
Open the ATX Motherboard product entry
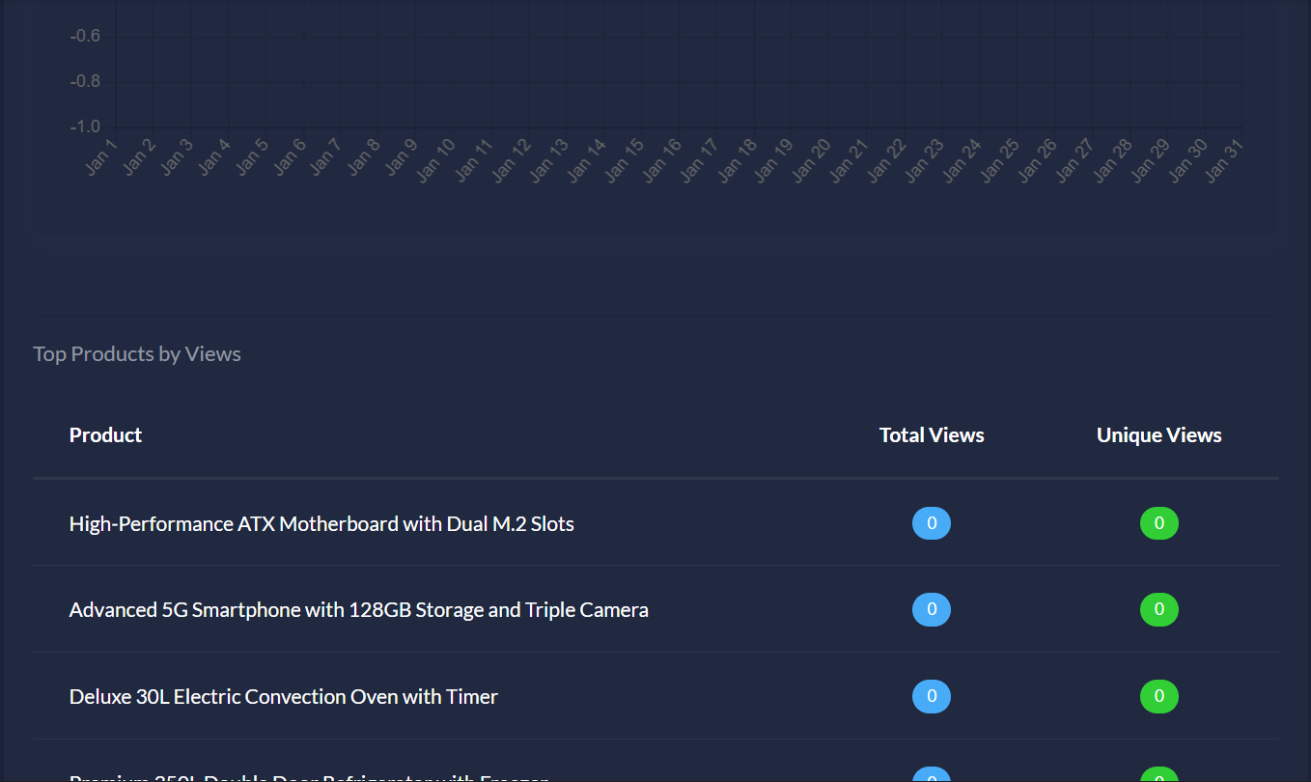(321, 522)
